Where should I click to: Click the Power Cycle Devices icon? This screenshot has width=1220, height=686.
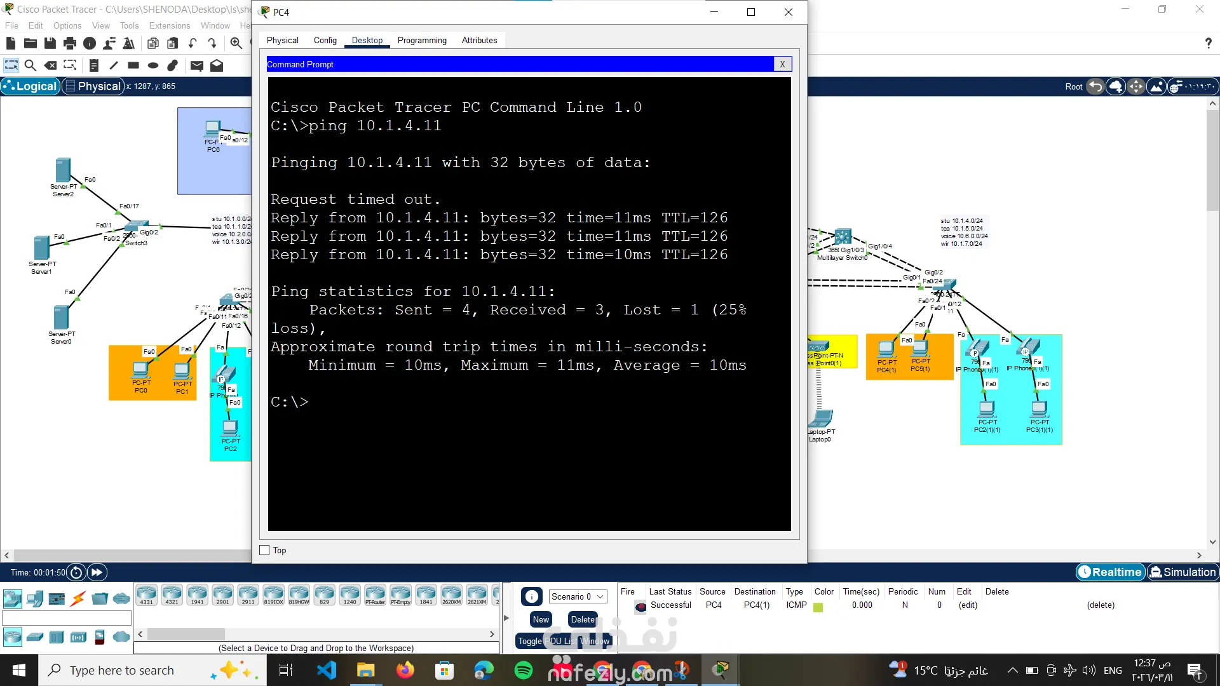coord(76,572)
